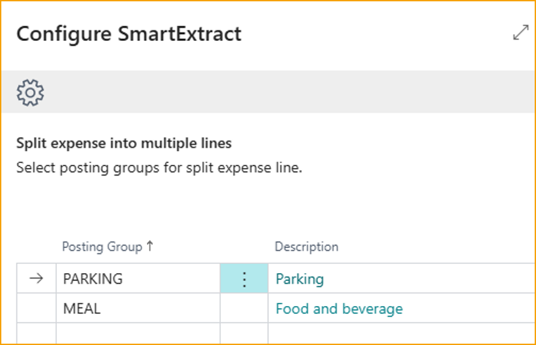The image size is (536, 345).
Task: Click the empty Posting Group cell in the new row
Action: click(137, 334)
